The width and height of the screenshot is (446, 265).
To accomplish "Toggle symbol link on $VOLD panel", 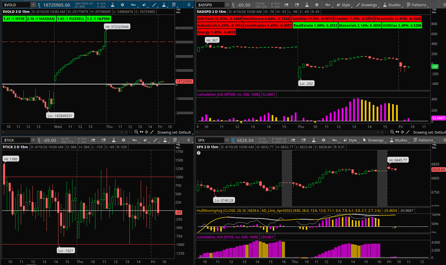I will 39,5.
